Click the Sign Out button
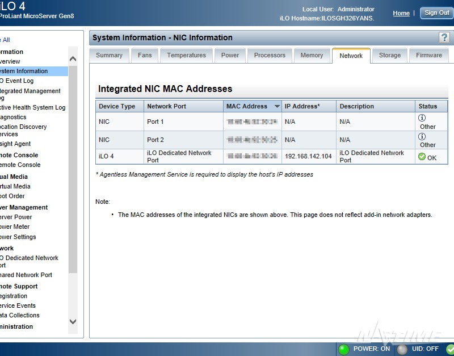 [x=436, y=12]
